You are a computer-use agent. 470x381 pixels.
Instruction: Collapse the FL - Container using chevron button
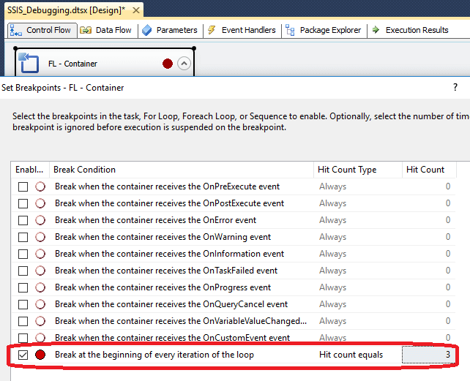(184, 64)
